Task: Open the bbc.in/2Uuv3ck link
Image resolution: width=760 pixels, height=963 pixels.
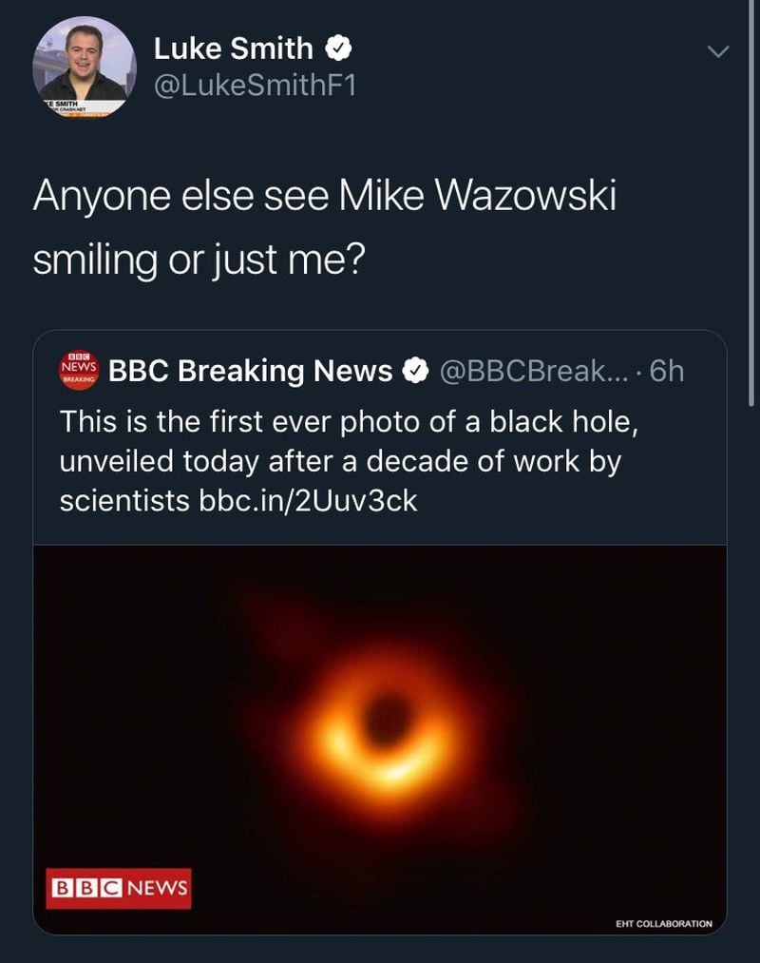Action: coord(308,501)
